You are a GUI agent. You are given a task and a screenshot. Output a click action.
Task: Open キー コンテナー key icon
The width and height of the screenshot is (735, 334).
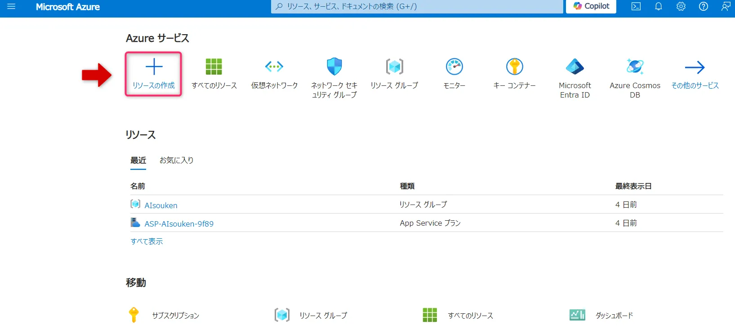click(x=515, y=67)
